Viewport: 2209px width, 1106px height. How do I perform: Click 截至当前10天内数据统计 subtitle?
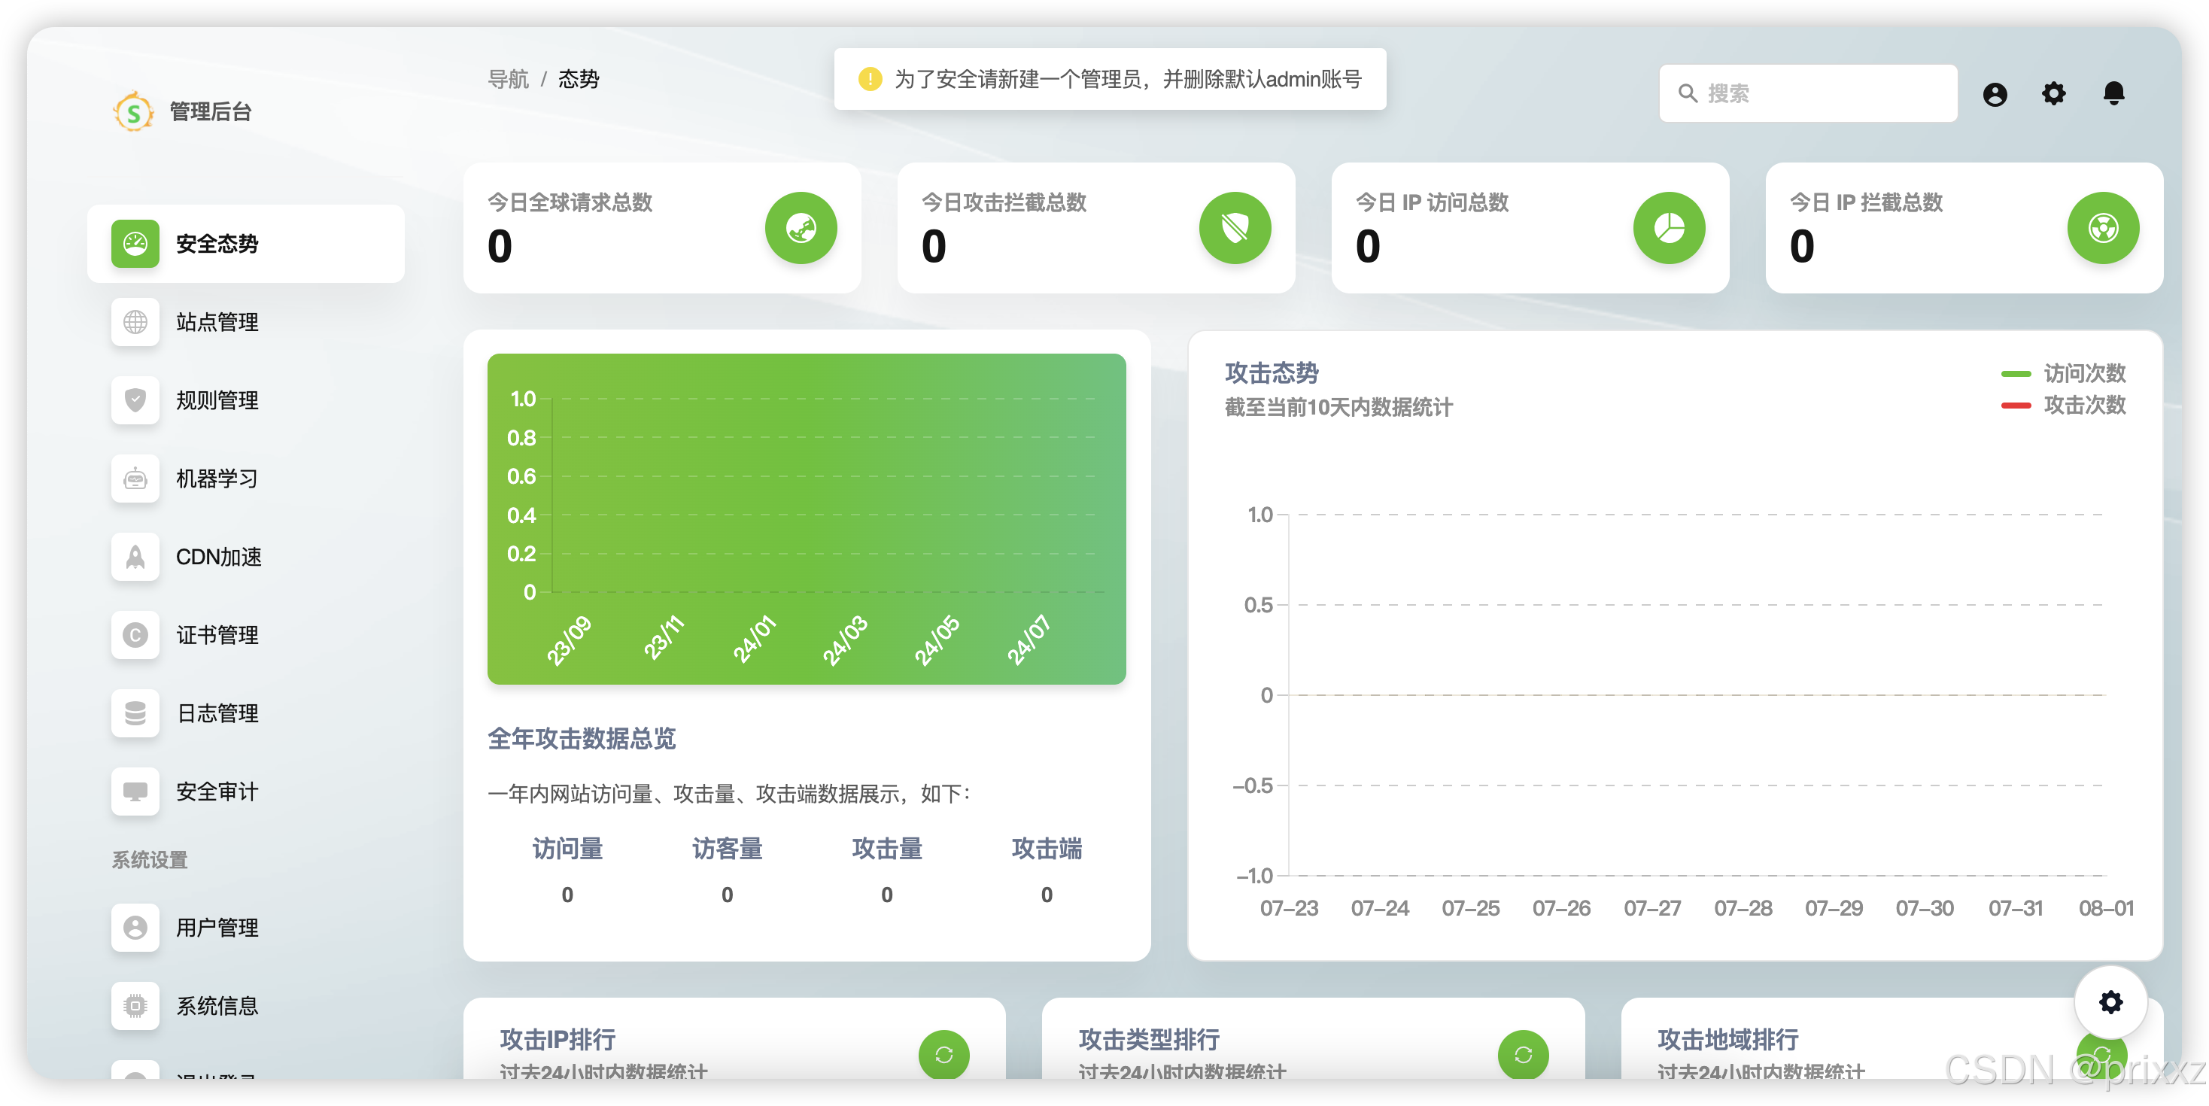(1338, 407)
